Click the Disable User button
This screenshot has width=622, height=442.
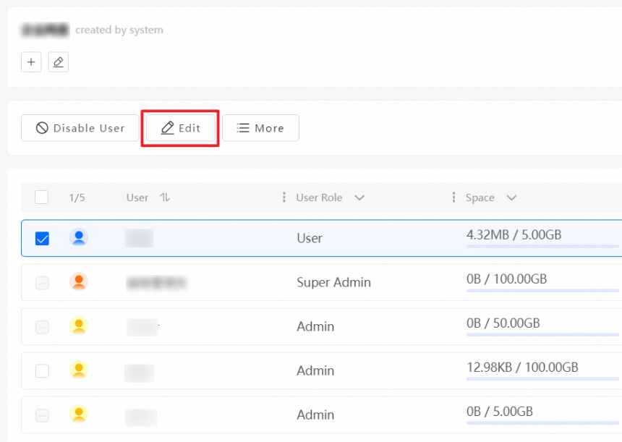click(x=80, y=128)
